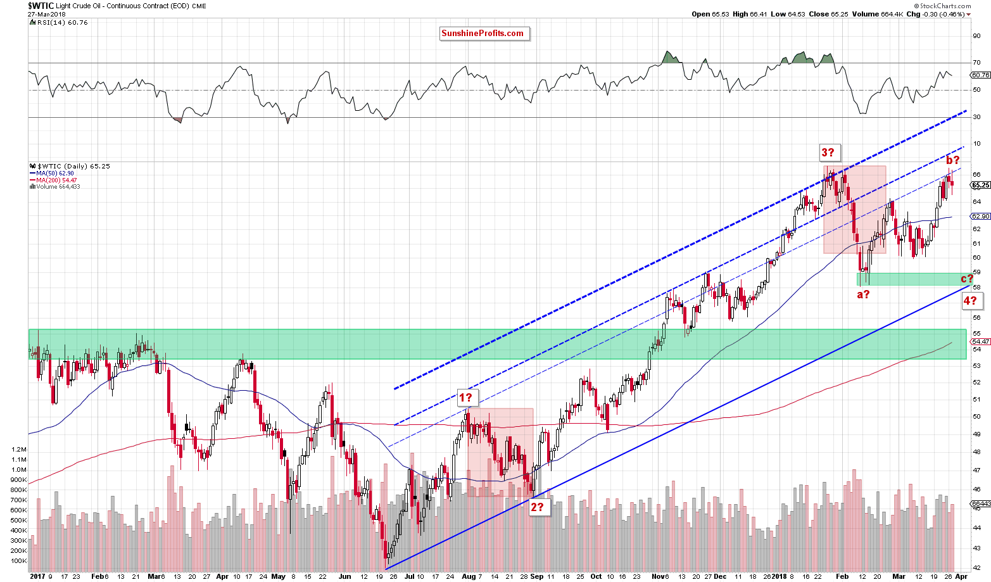Click the 'Close 65.25' value in the header
The height and width of the screenshot is (582, 991).
(827, 14)
